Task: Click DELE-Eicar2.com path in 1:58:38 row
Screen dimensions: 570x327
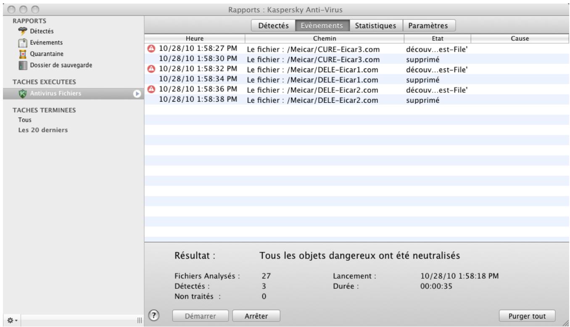Action: [313, 100]
